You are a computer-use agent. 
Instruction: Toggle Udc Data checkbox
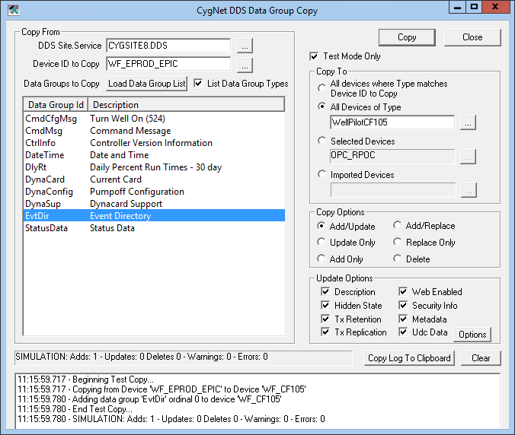click(403, 332)
